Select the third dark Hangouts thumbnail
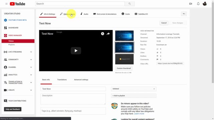Image resolution: width=214 pixels, height=120 pixels. 124,59
